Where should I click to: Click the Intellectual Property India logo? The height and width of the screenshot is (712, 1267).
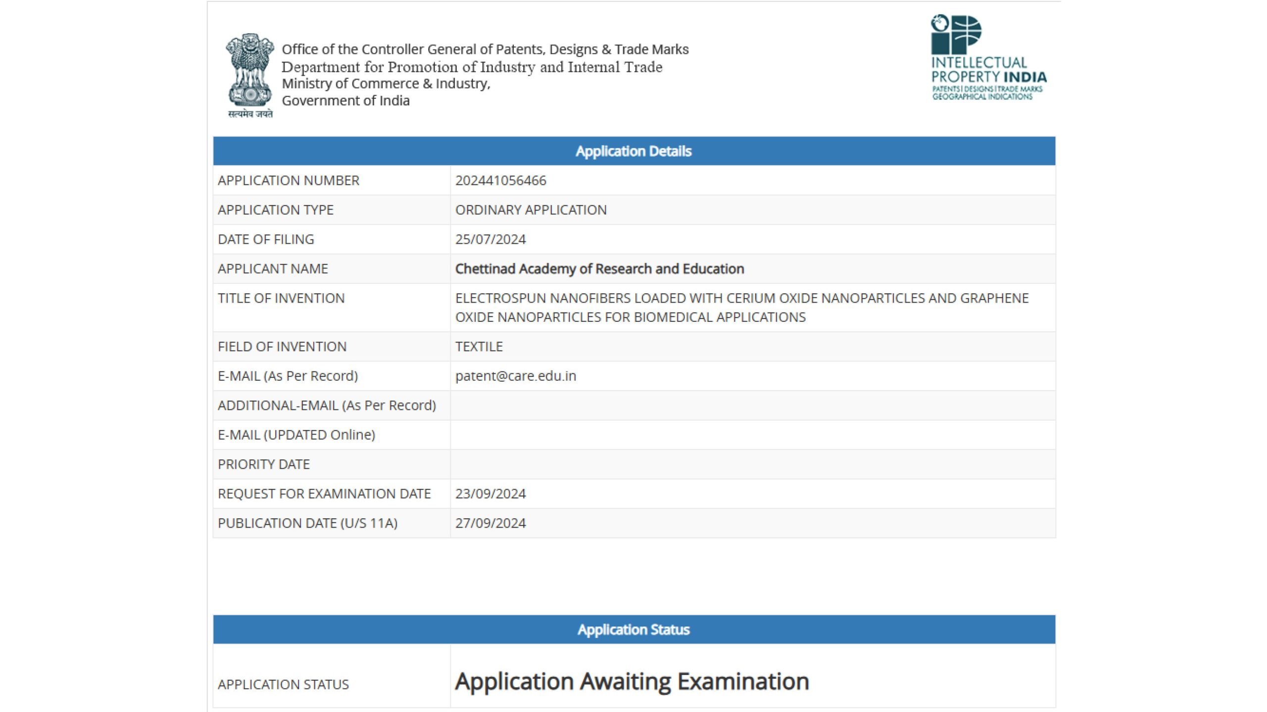(988, 58)
